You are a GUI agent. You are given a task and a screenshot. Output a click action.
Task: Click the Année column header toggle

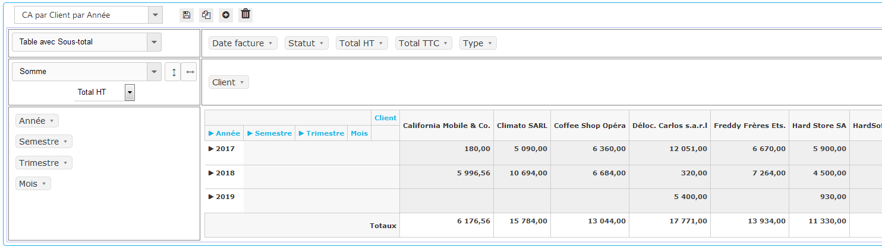[x=224, y=133]
